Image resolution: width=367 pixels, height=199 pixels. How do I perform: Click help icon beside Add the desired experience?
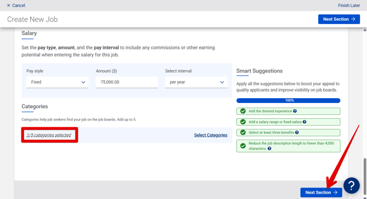(x=295, y=111)
